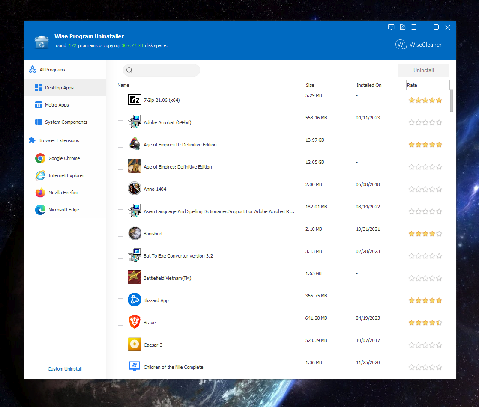Click the WiseCleaner logo
This screenshot has height=407, width=479.
[419, 45]
